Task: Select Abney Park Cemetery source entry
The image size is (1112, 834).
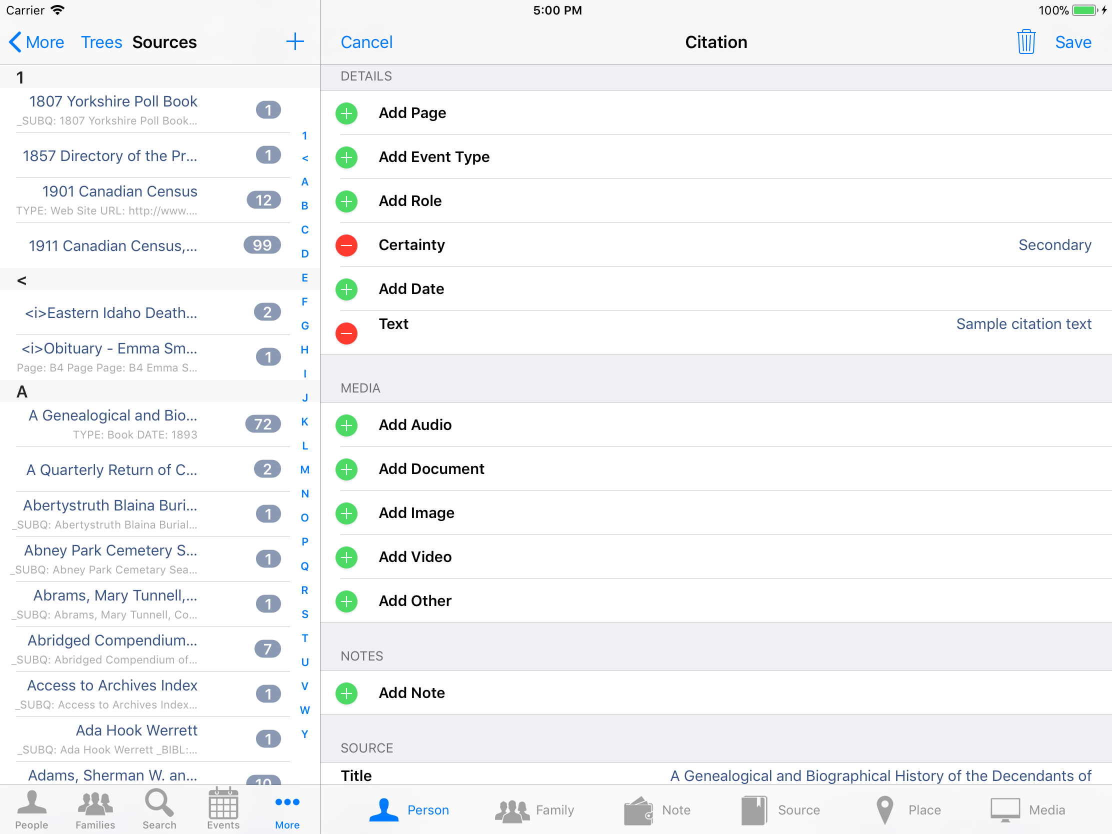Action: coord(110,558)
